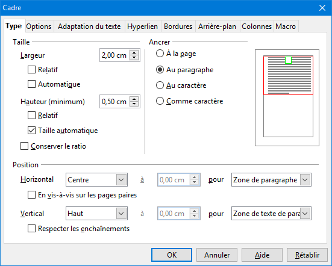Confirm the dialog with the OK button
Viewport: 332px width, 266px height.
[172, 255]
